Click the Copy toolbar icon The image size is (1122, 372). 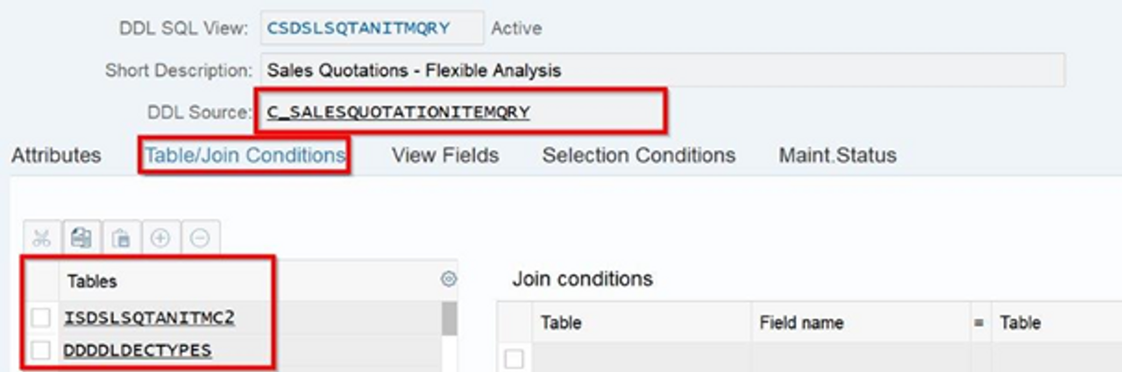tap(82, 237)
